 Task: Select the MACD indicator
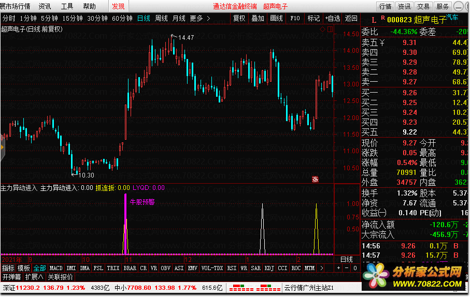coord(56,268)
